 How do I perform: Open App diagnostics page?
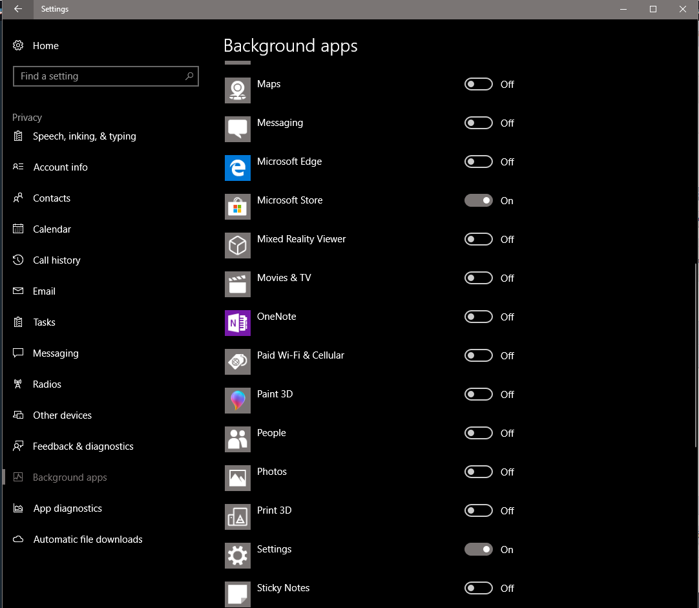pos(68,508)
